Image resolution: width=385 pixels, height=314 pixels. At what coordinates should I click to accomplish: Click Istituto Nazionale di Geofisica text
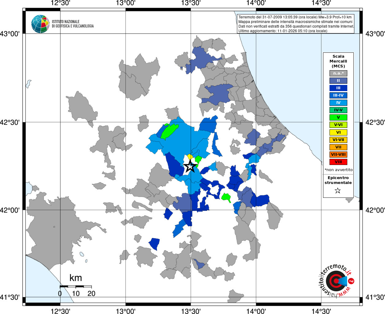coord(73,24)
